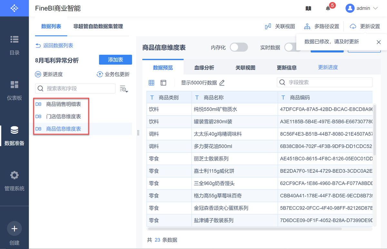
Task: Open the table list filter dropdown icon
Action: (x=124, y=89)
